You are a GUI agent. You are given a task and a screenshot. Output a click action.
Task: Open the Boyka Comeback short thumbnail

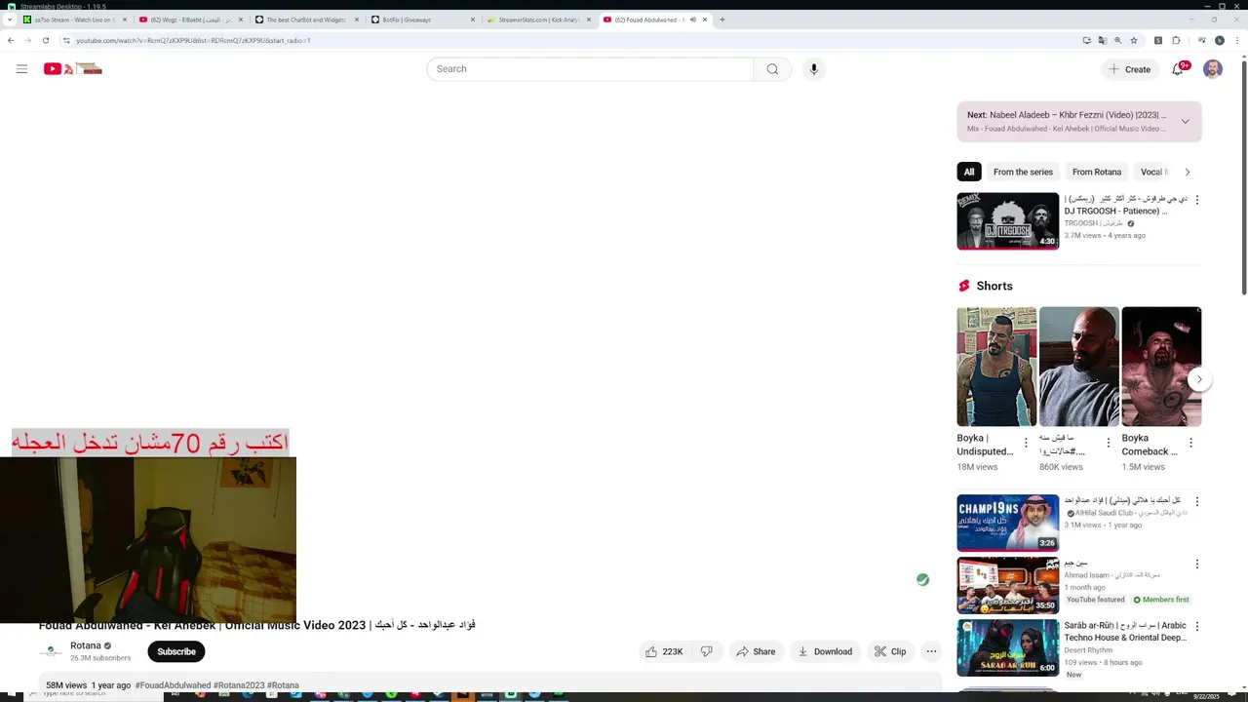[x=1161, y=367]
